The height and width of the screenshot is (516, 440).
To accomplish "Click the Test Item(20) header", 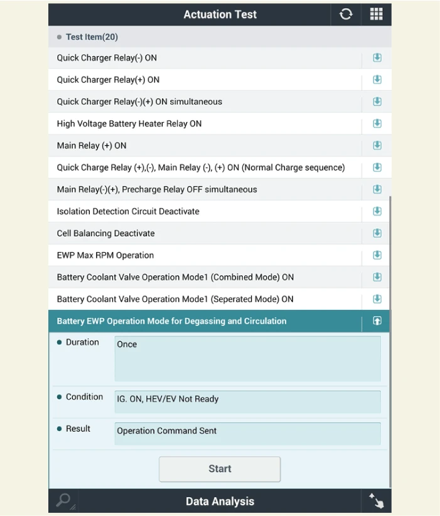I will (x=220, y=37).
